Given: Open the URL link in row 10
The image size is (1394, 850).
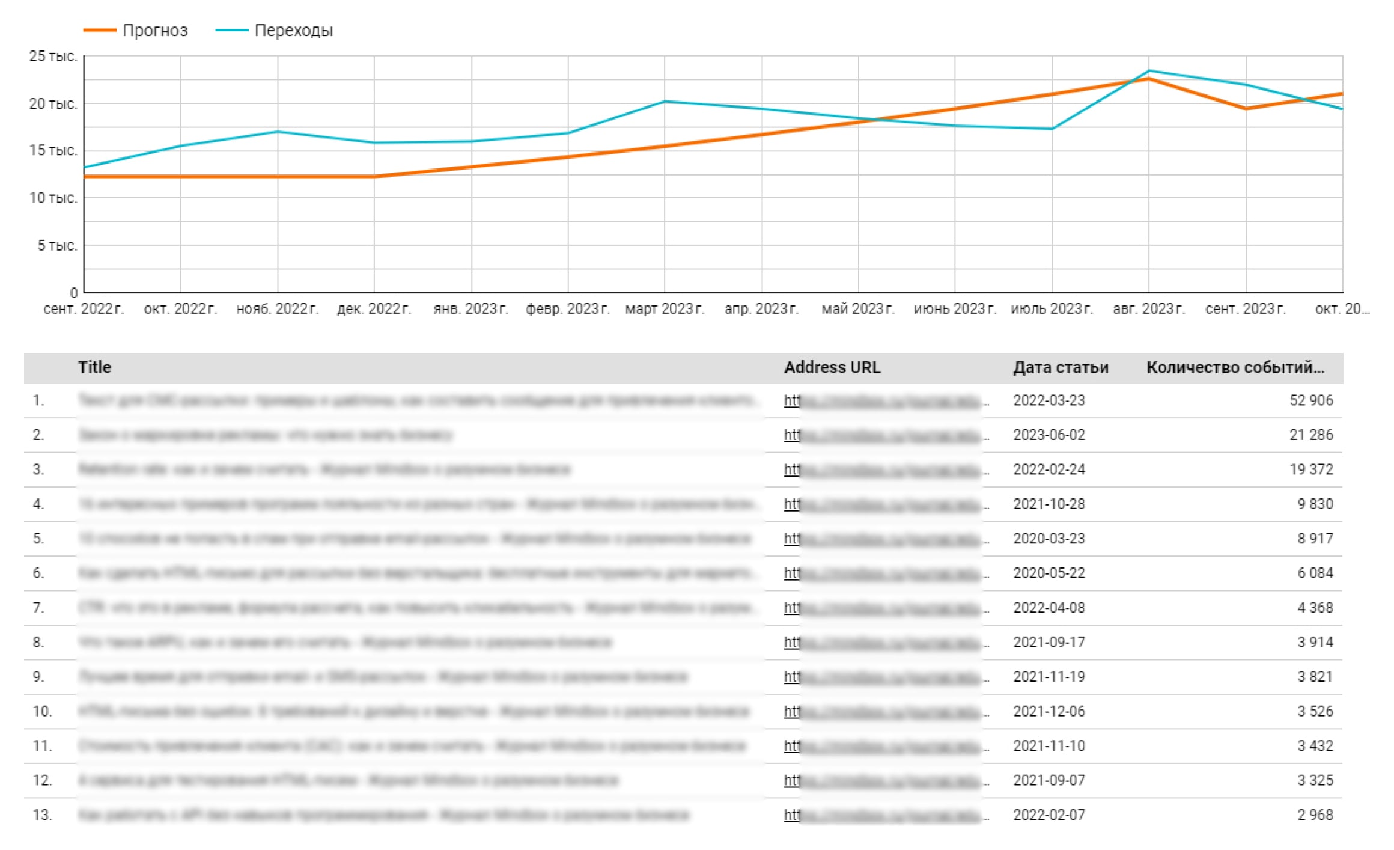Looking at the screenshot, I should coord(886,711).
